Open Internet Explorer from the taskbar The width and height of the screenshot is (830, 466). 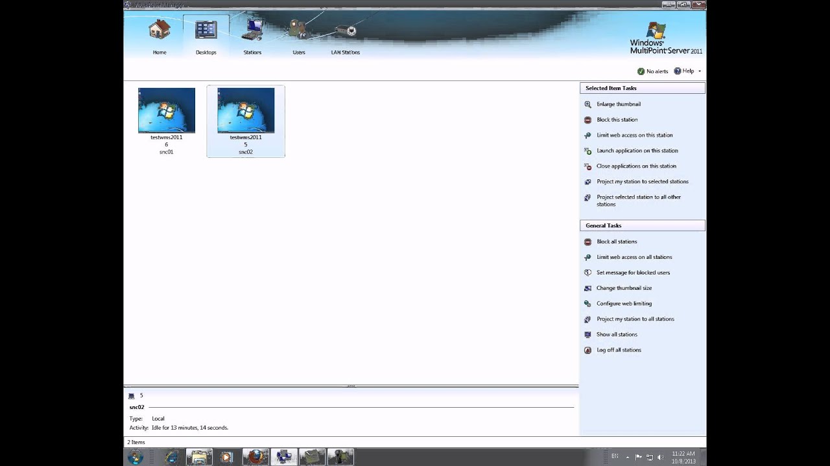tap(172, 457)
